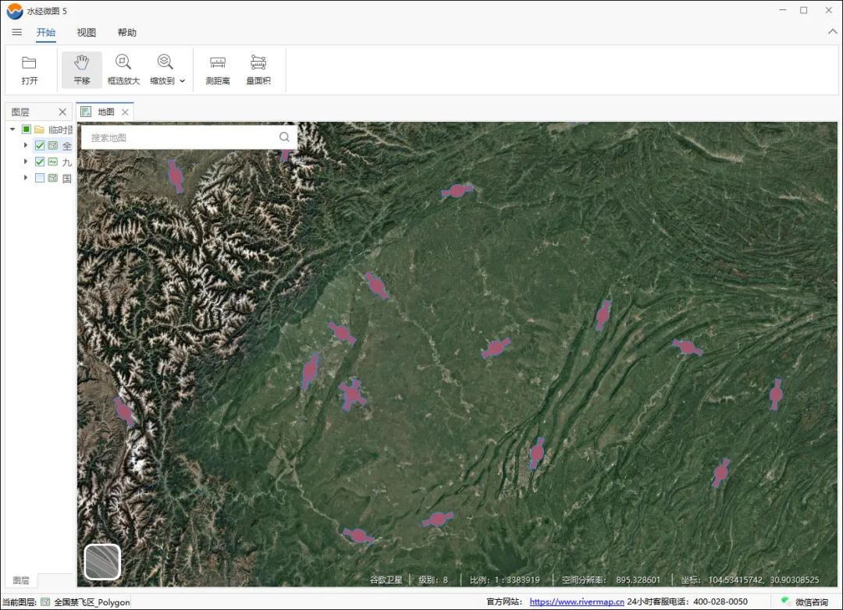Select the 地图 map tab
This screenshot has width=843, height=610.
pos(105,112)
